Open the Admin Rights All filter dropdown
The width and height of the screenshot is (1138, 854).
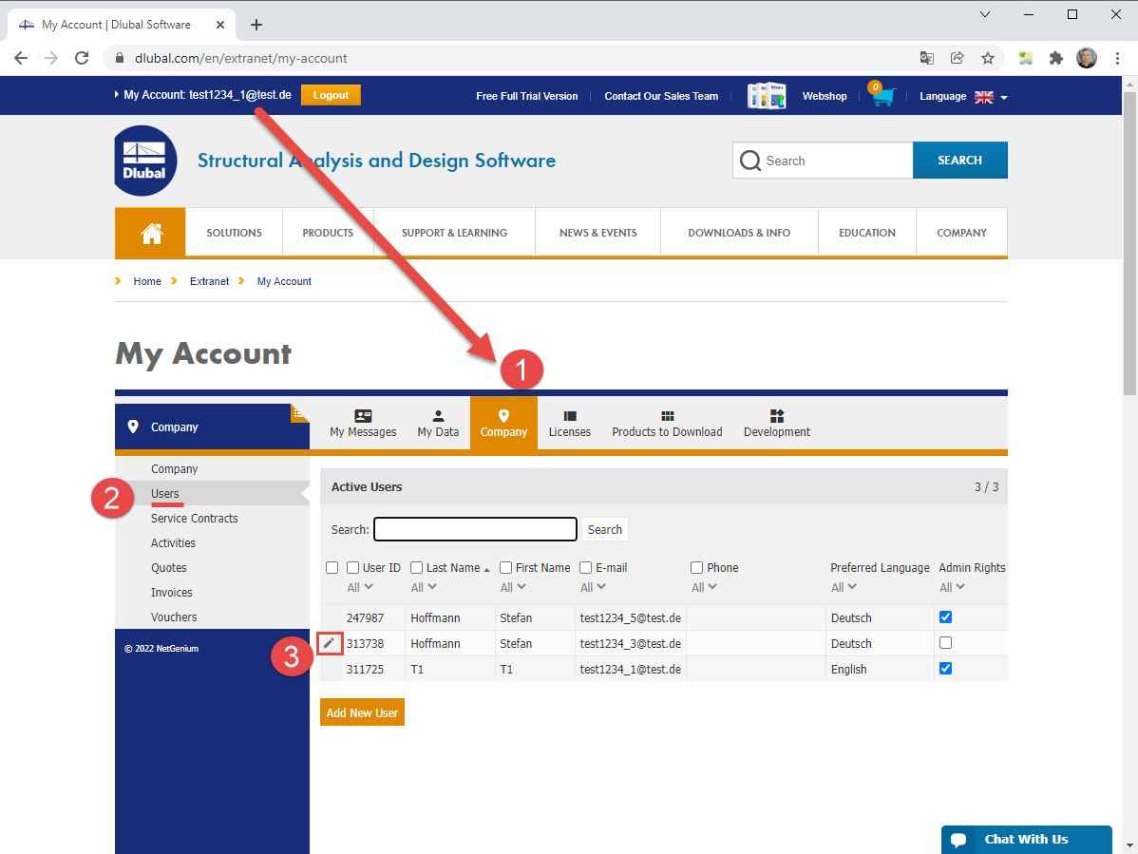tap(952, 587)
